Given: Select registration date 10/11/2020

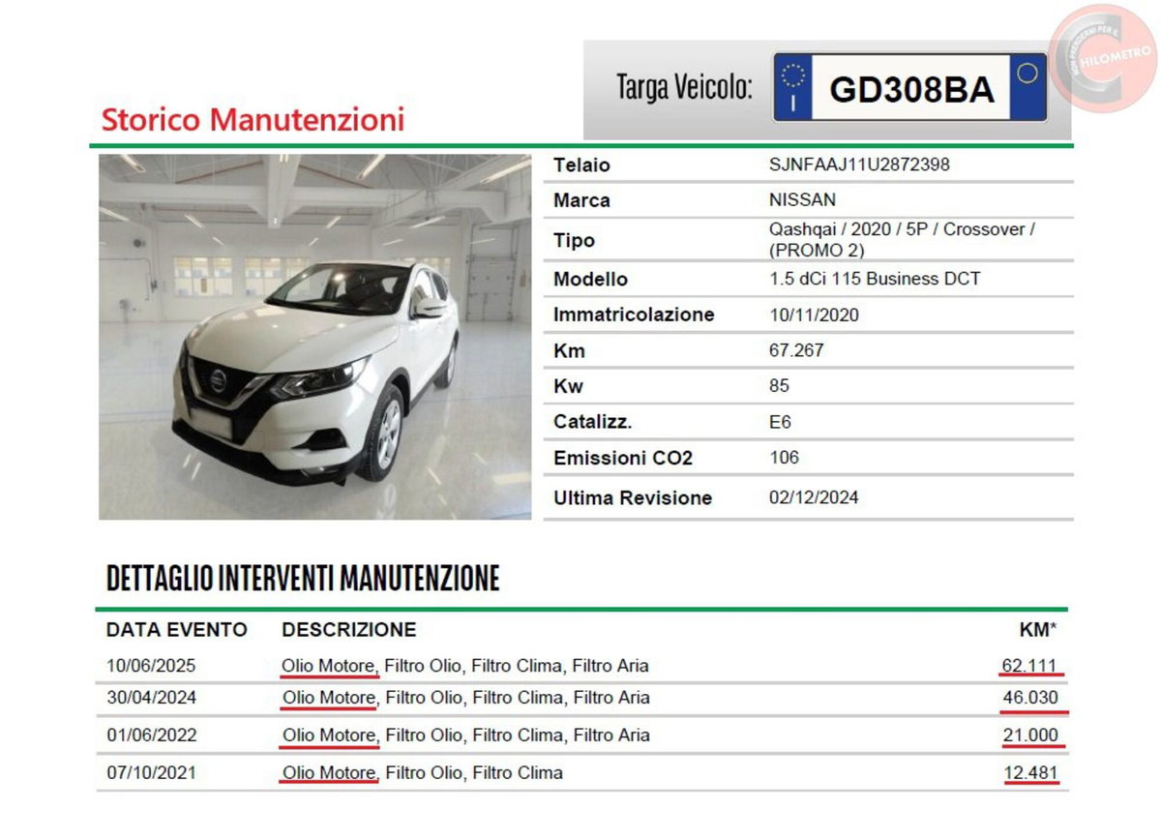Looking at the screenshot, I should 814,315.
